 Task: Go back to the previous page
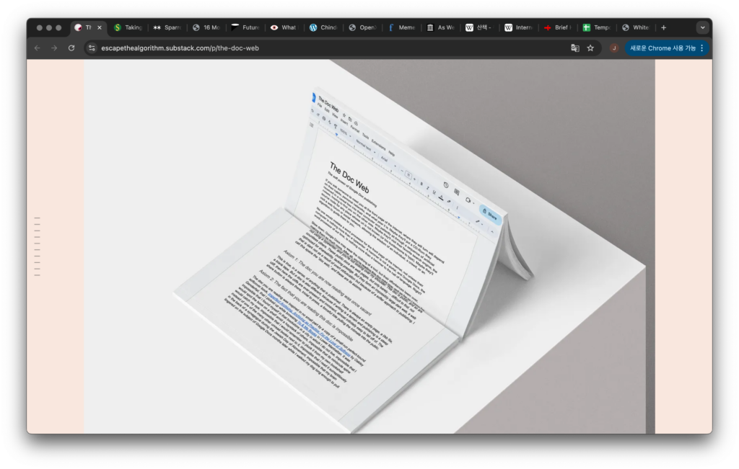(37, 48)
